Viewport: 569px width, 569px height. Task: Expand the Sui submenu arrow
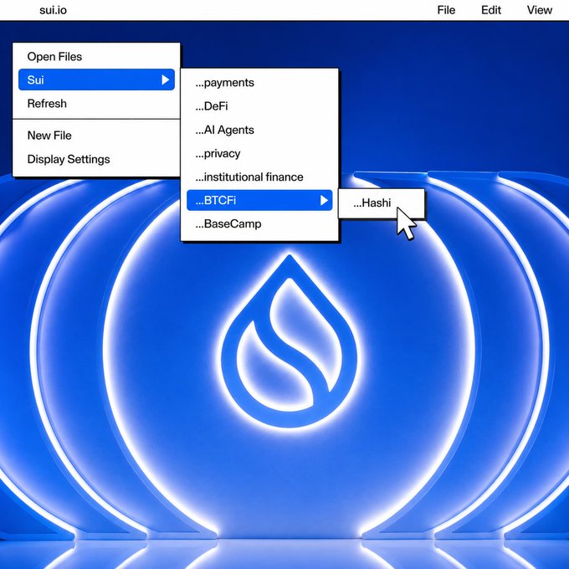[165, 79]
